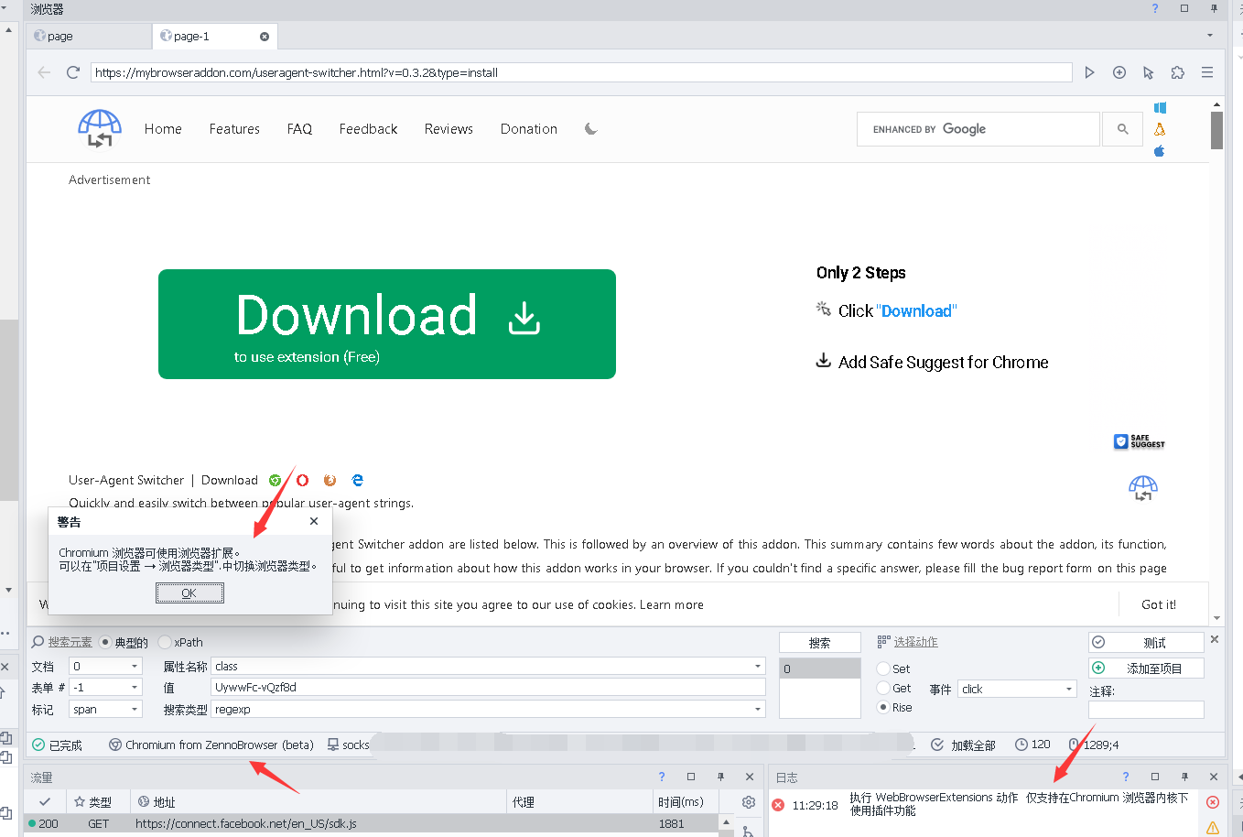
Task: Open the Home menu item
Action: (163, 129)
